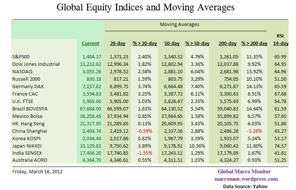Image resolution: width=296 pixels, height=190 pixels.
Task: Click the Dow Jones Industrial row label
Action: click(x=36, y=64)
